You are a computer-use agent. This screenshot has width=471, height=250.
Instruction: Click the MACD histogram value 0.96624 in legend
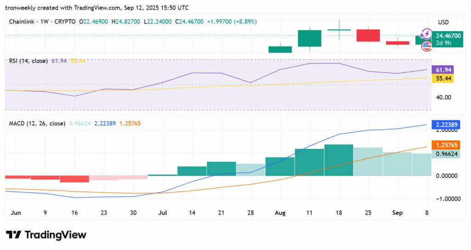(80, 123)
